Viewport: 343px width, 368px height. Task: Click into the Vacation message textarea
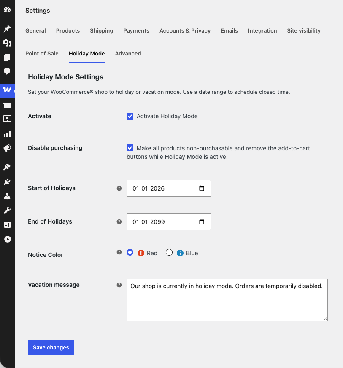pos(227,300)
